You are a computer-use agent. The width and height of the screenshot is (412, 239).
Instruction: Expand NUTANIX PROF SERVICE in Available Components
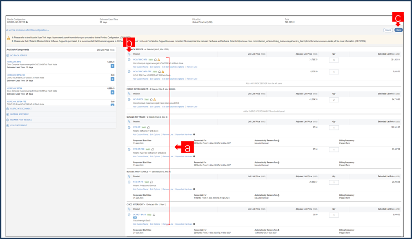[x=8, y=120]
